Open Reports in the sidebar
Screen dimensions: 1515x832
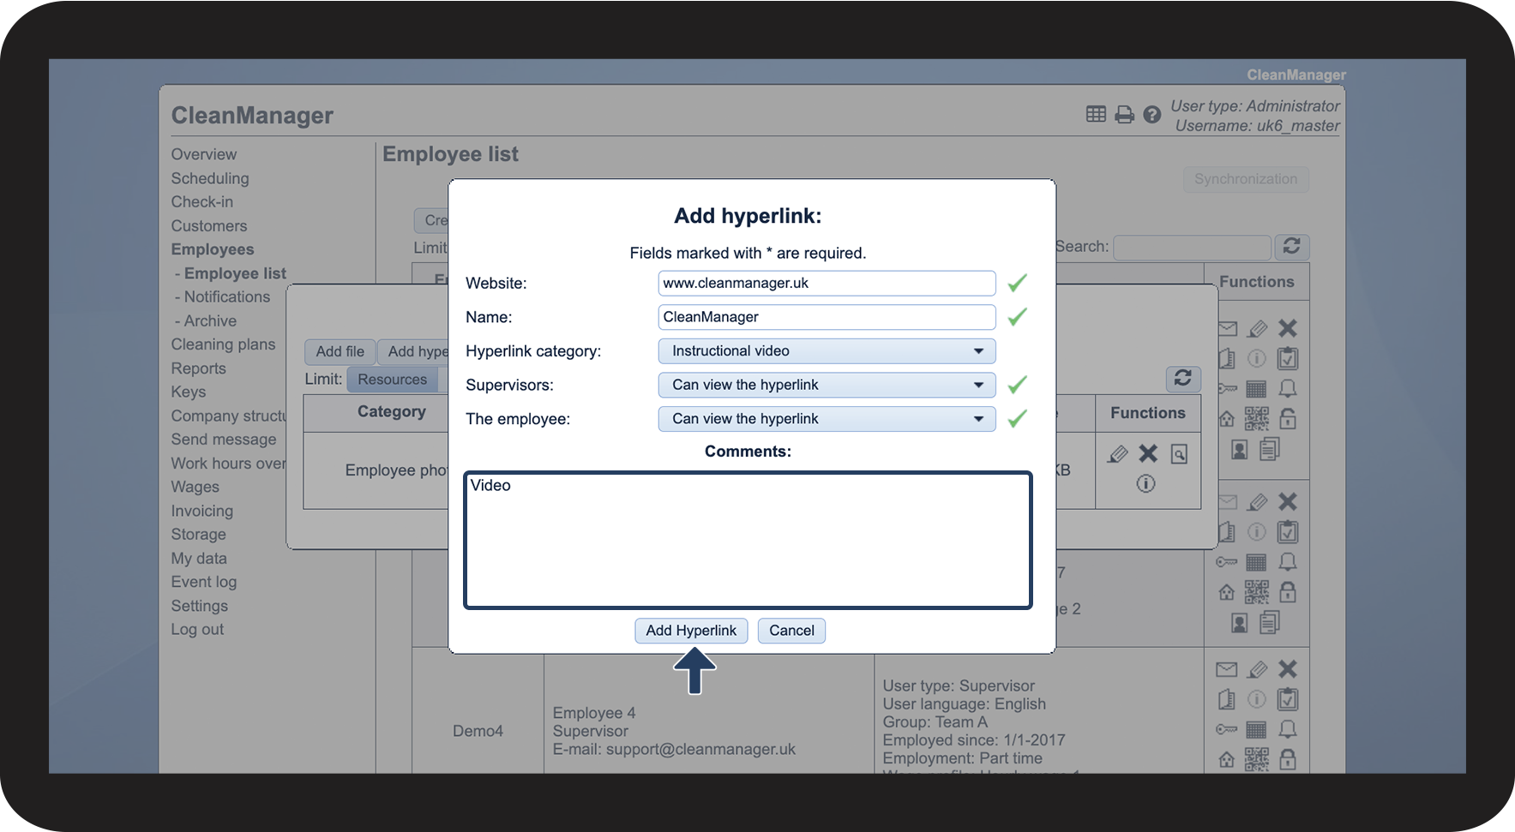tap(199, 368)
